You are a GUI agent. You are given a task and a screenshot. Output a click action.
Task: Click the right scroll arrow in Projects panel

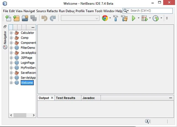coord(34,115)
